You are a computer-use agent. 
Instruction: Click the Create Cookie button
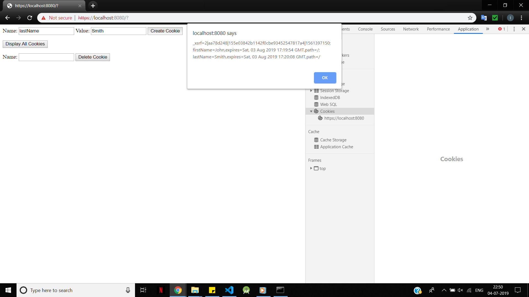pyautogui.click(x=165, y=31)
